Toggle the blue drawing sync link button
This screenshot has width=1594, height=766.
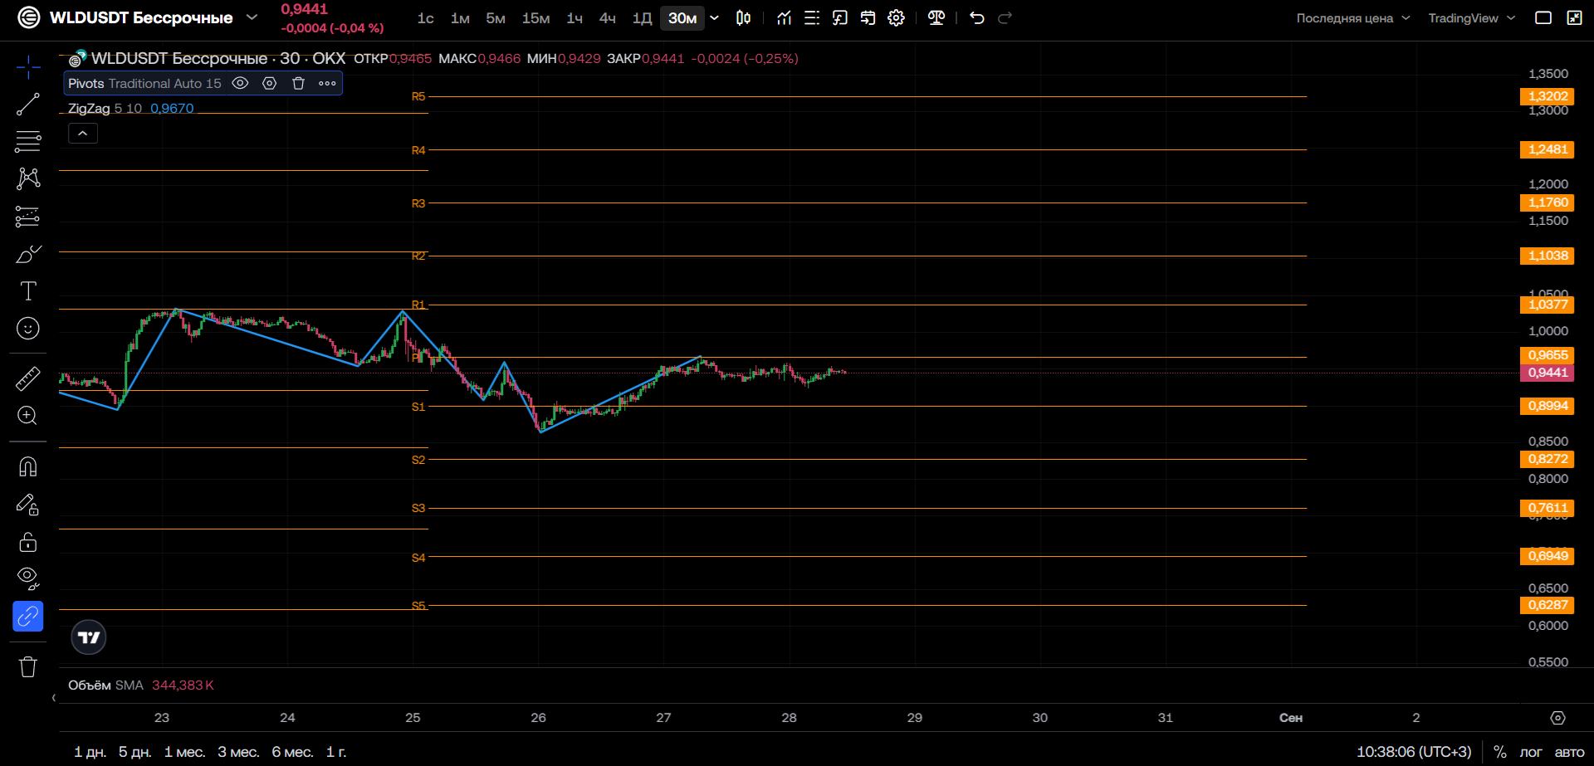coord(28,617)
